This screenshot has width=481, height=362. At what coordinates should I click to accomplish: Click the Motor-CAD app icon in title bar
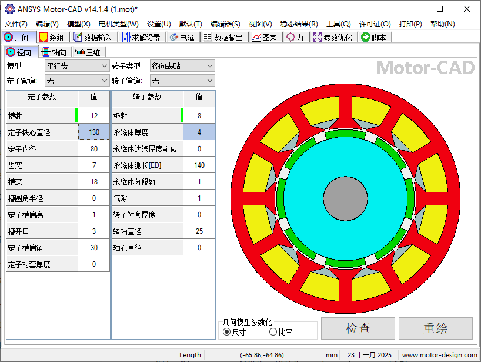[x=10, y=9]
